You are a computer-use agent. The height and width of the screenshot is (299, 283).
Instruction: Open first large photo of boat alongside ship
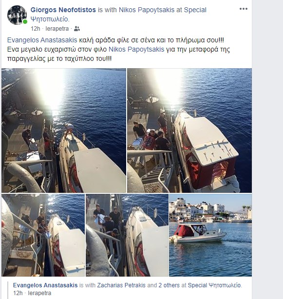coord(64,131)
